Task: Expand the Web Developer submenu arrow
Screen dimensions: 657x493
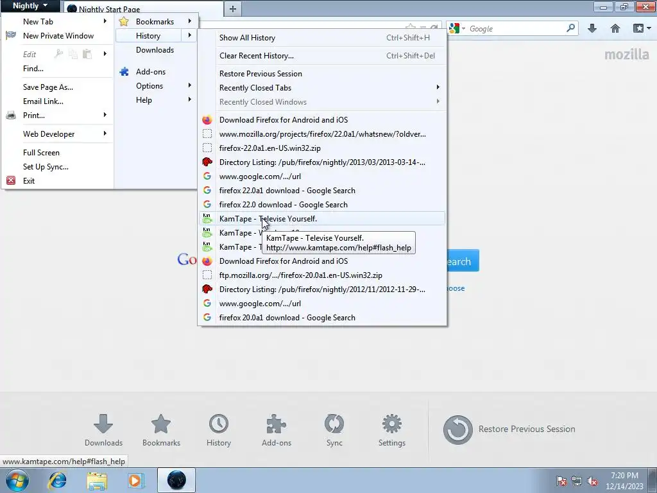Action: (x=105, y=134)
